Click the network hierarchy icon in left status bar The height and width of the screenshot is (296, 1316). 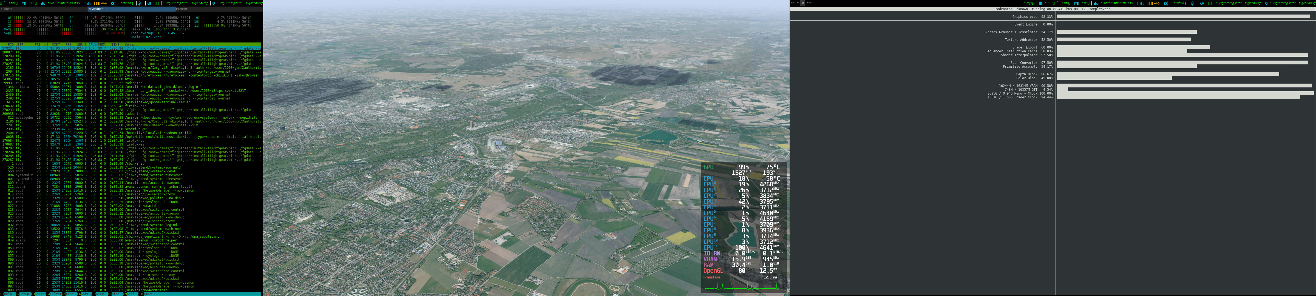point(42,3)
